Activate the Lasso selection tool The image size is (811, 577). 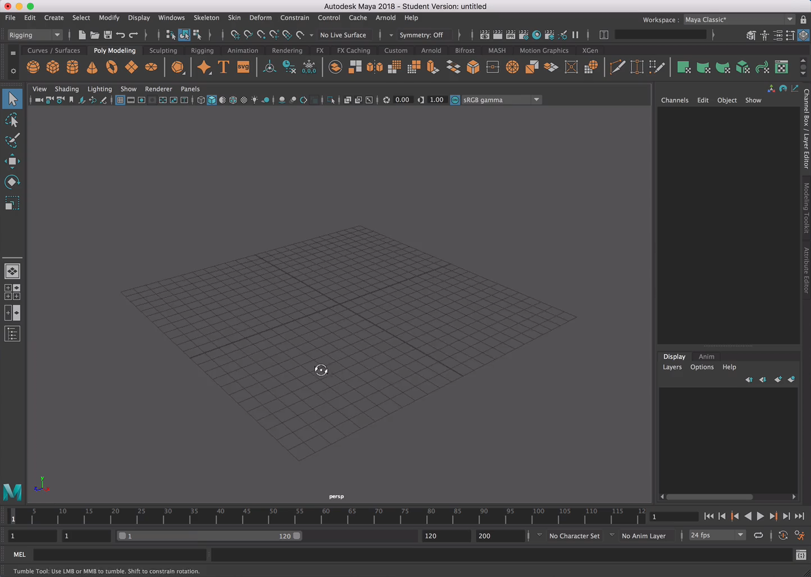12,120
